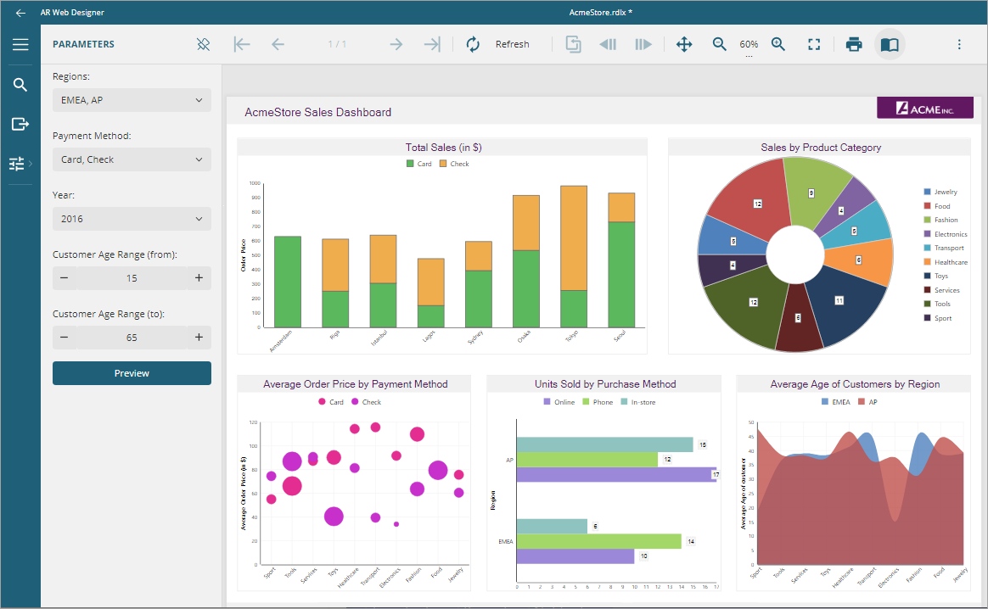Screen dimensions: 988x609
Task: Decrease Customer Age Range (from) value
Action: pos(65,277)
